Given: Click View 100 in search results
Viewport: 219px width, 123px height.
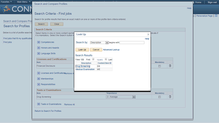Looking at the screenshot, I should pyautogui.click(x=80, y=59).
